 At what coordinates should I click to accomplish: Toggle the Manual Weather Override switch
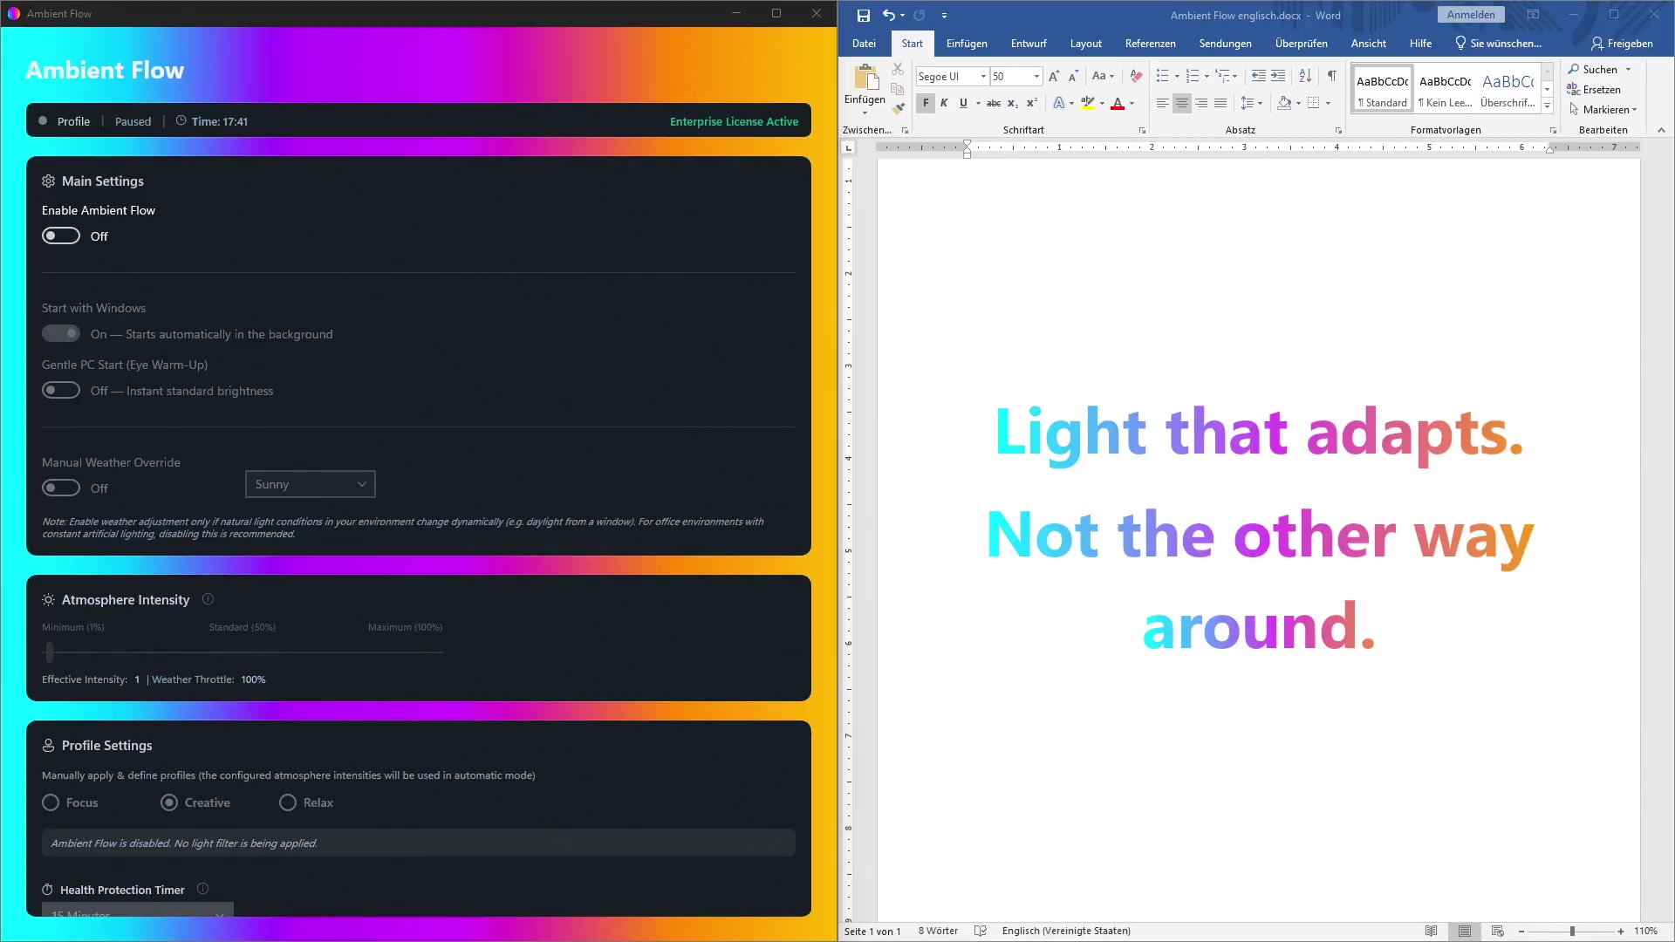61,488
